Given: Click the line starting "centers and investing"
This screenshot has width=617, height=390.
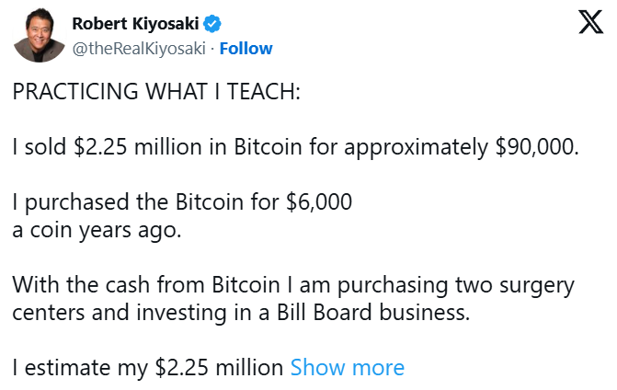Looking at the screenshot, I should coord(241,313).
